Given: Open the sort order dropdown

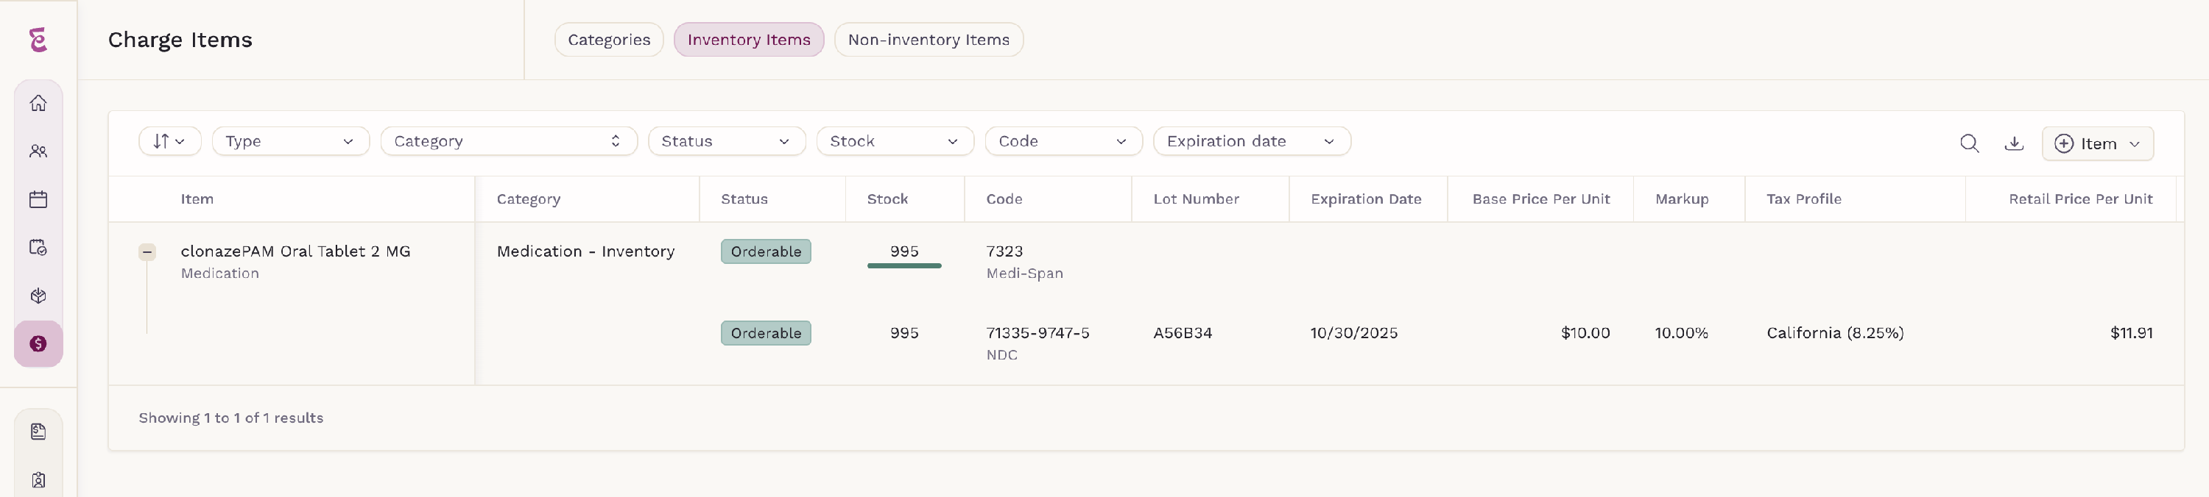Looking at the screenshot, I should click(170, 141).
